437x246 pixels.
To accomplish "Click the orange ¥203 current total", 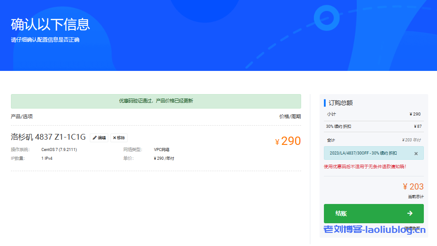I will click(413, 186).
